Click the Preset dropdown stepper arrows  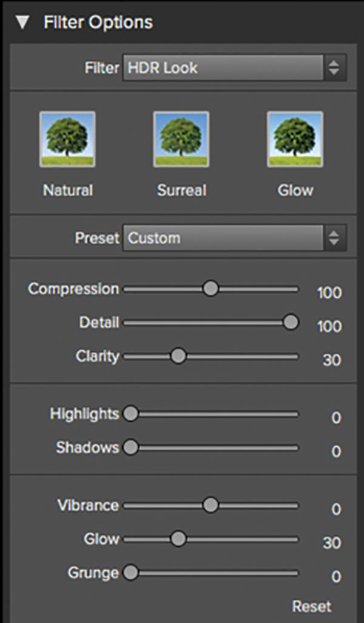(x=335, y=238)
